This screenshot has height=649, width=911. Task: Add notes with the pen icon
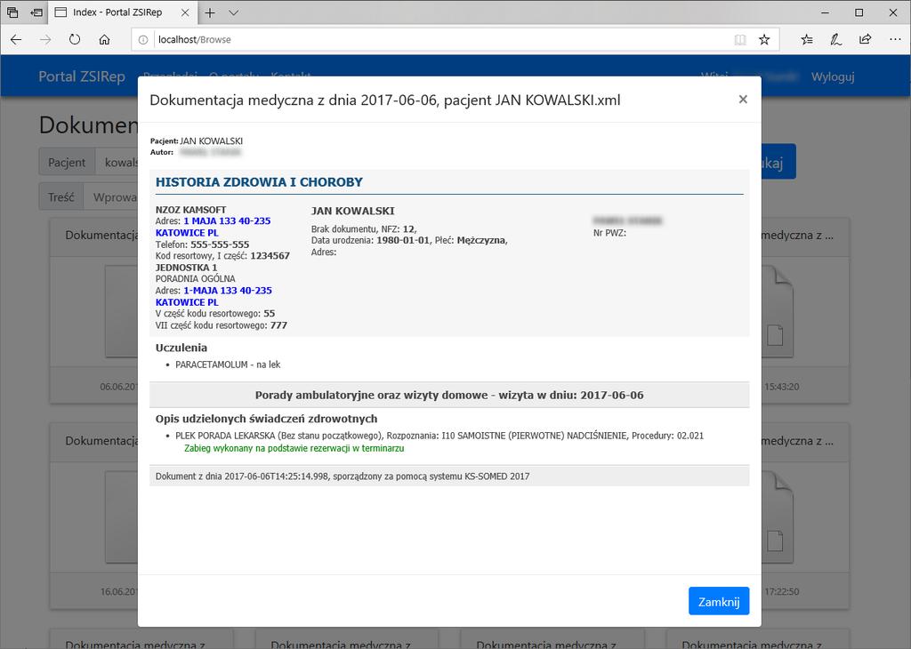[x=835, y=39]
